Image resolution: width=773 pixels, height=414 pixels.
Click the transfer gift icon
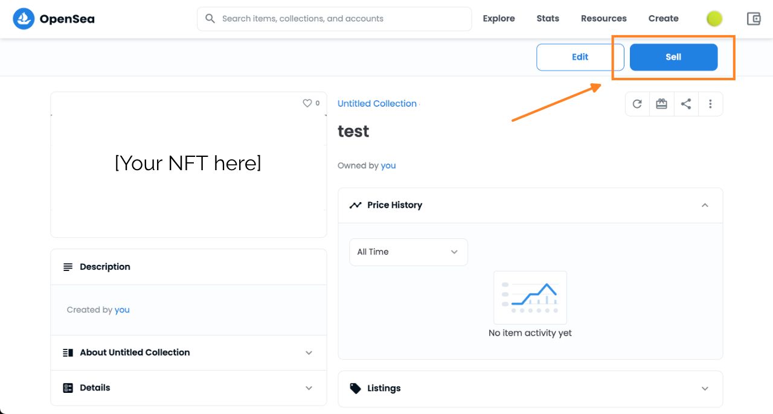662,104
